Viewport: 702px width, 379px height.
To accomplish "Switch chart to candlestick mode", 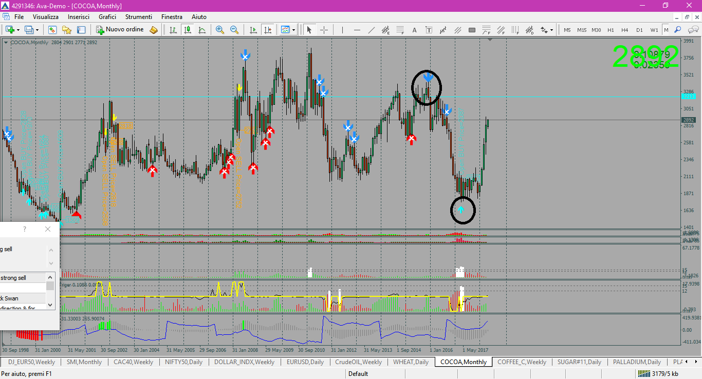I will coord(188,30).
